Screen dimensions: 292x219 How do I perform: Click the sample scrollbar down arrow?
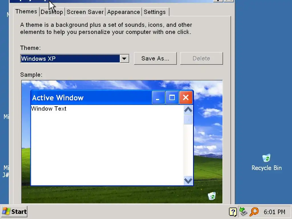pyautogui.click(x=188, y=181)
